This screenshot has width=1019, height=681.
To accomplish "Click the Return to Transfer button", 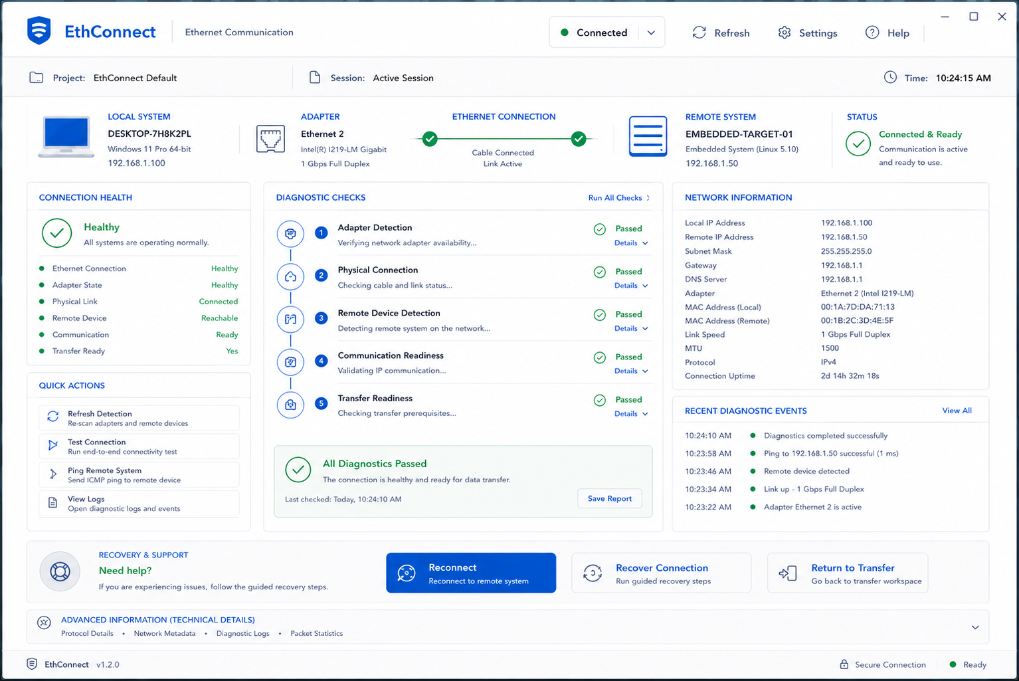I will point(848,573).
